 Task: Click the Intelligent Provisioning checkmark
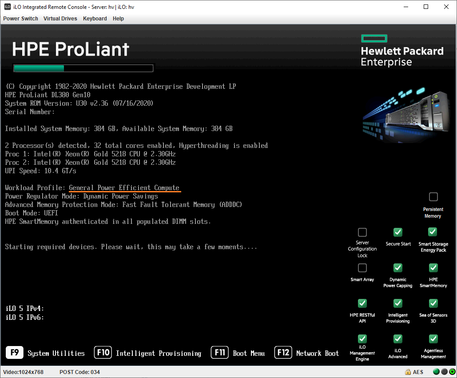pos(398,303)
